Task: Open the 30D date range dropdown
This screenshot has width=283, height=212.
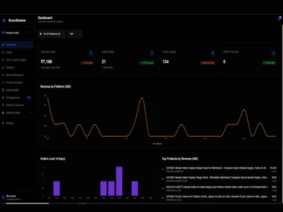Action: pos(75,34)
